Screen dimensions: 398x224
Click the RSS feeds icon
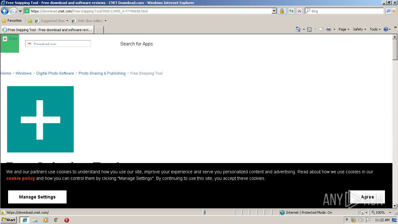309,29
